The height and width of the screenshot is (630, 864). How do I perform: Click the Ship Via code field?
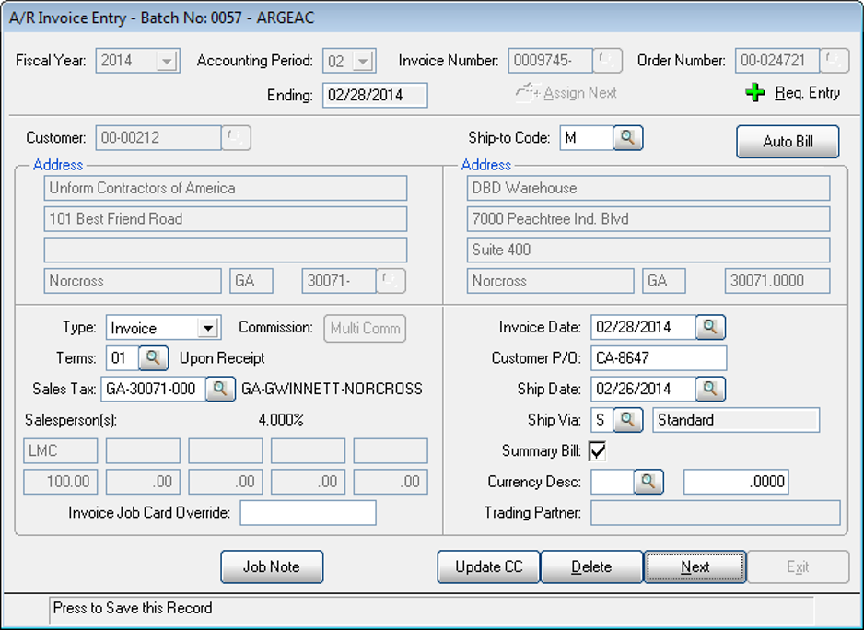[601, 420]
